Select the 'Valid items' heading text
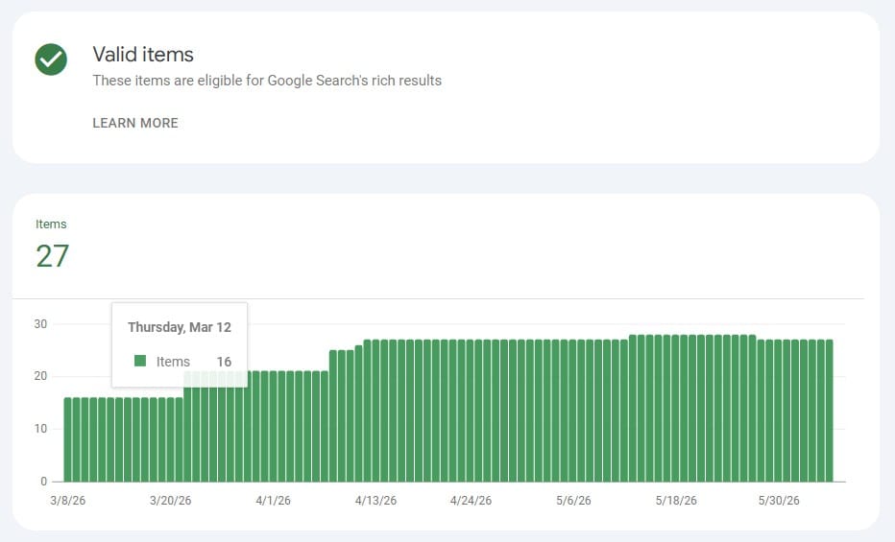Screen dimensions: 895x542 (143, 55)
